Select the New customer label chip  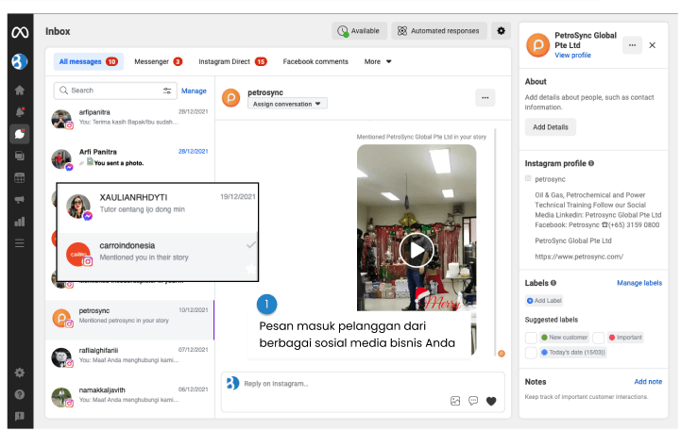564,338
